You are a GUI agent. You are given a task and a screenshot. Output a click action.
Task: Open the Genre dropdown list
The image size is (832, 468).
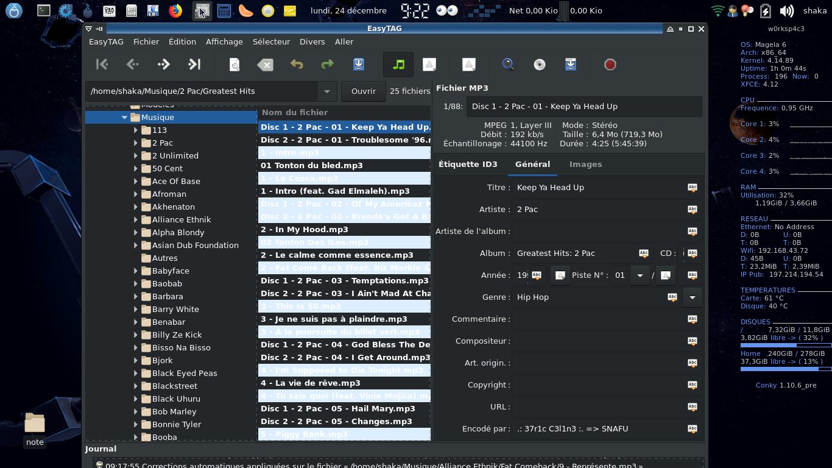(x=693, y=297)
